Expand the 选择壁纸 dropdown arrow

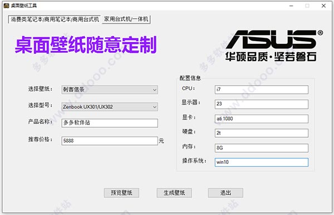click(x=155, y=90)
